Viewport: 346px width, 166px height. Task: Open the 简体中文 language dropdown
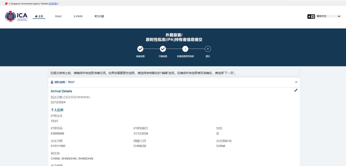pyautogui.click(x=329, y=16)
